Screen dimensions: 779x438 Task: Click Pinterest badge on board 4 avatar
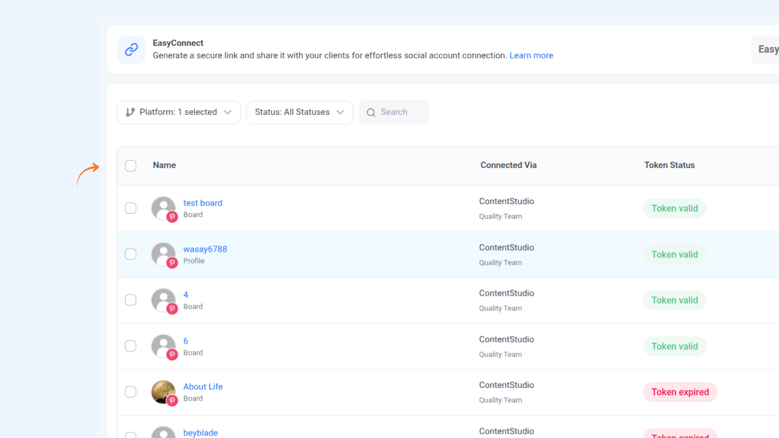click(172, 309)
